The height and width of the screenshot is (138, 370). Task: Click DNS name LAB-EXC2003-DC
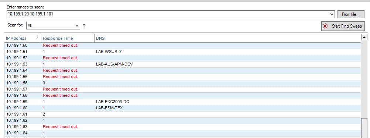coord(113,102)
